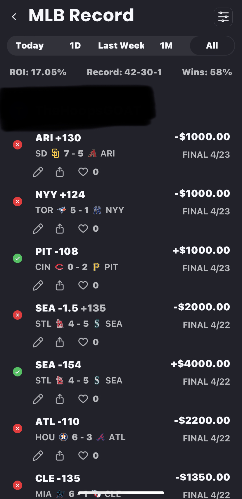
Task: Switch to the 1M tab
Action: [x=166, y=46]
